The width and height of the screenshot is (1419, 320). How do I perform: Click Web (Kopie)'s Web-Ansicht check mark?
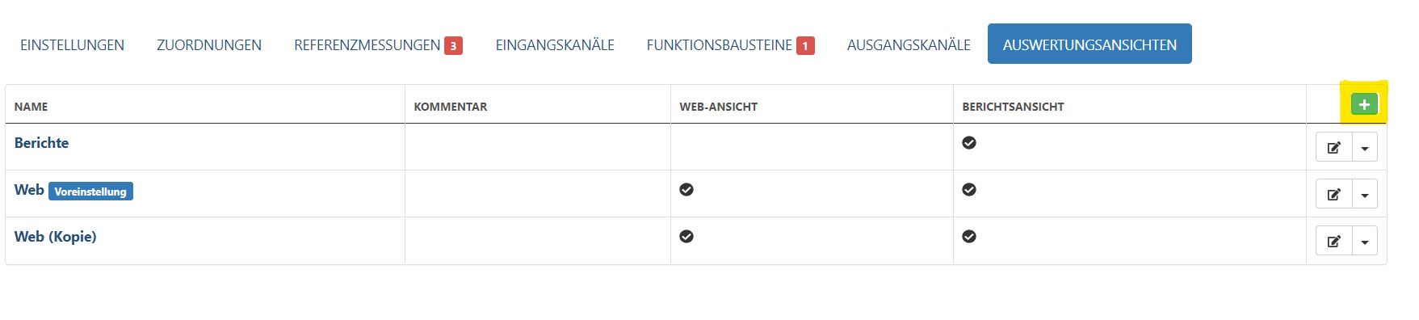[x=686, y=236]
